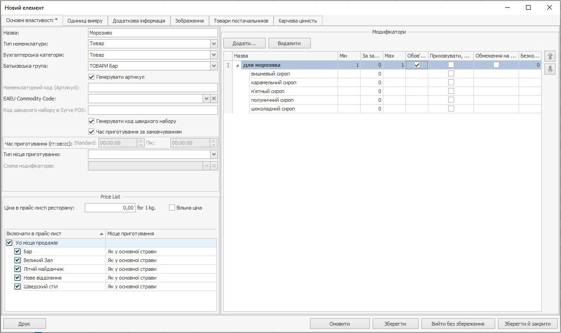Screen dimensions: 561x333
Task: Clear the EAEU Commodity Code field
Action: click(214, 99)
